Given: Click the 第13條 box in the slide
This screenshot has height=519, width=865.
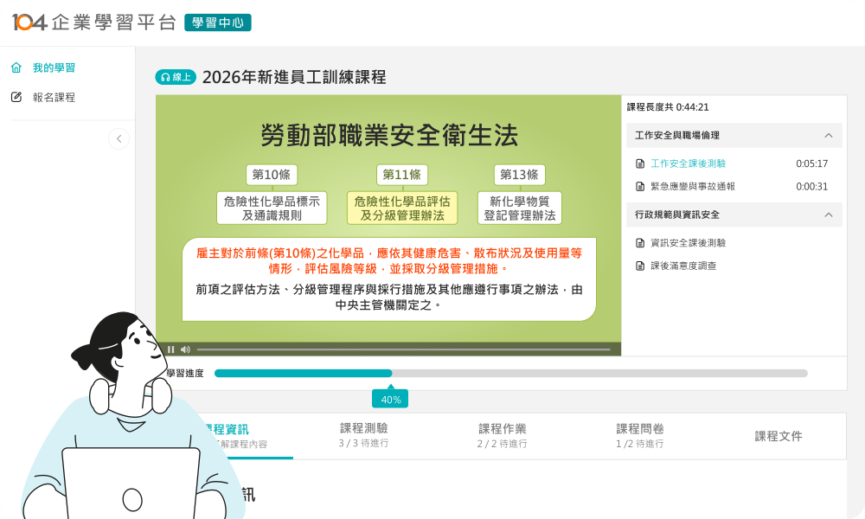Looking at the screenshot, I should [519, 175].
